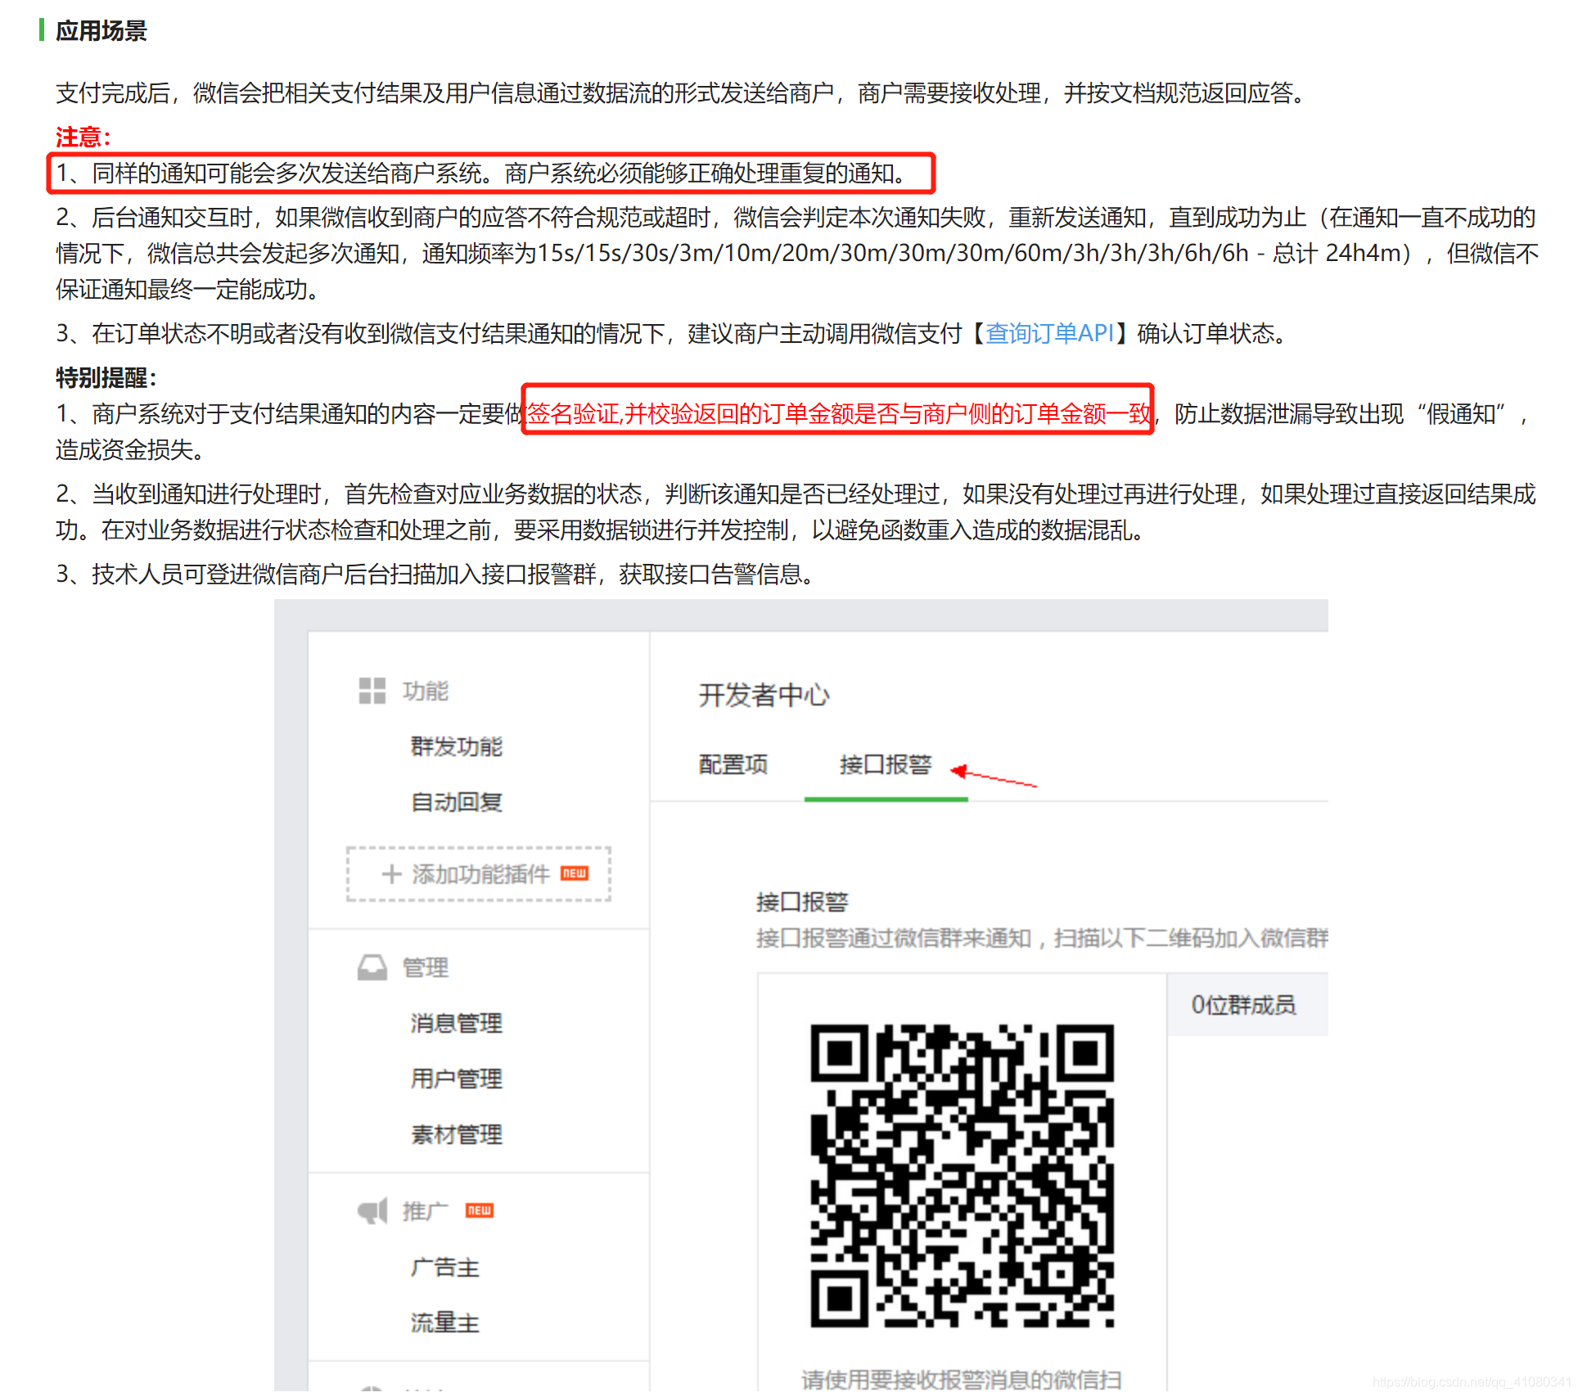This screenshot has width=1578, height=1397.
Task: Click the NEW badge beside 推广
Action: tap(480, 1210)
